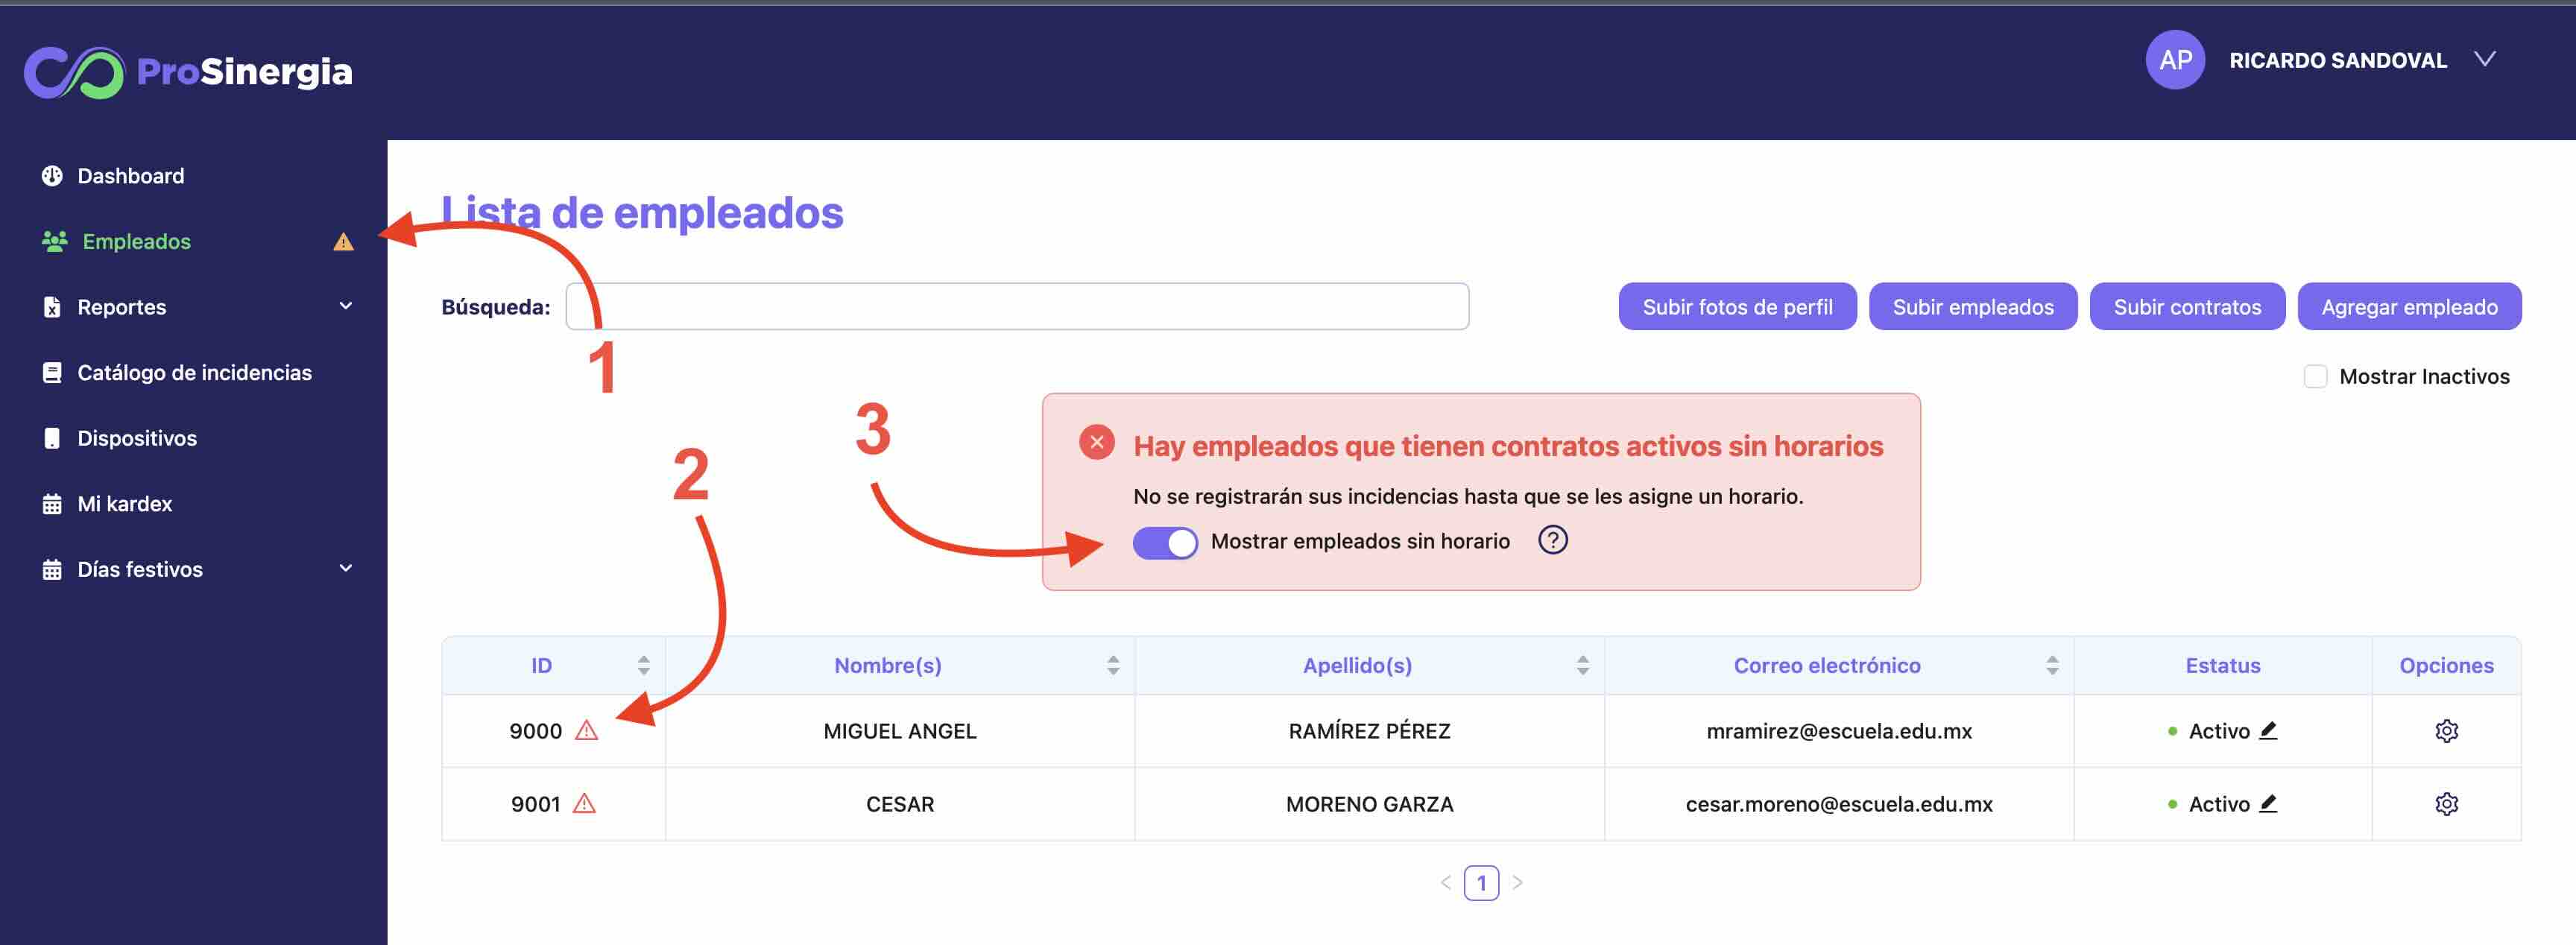
Task: Click the Reportes spreadsheet file icon
Action: 52,307
